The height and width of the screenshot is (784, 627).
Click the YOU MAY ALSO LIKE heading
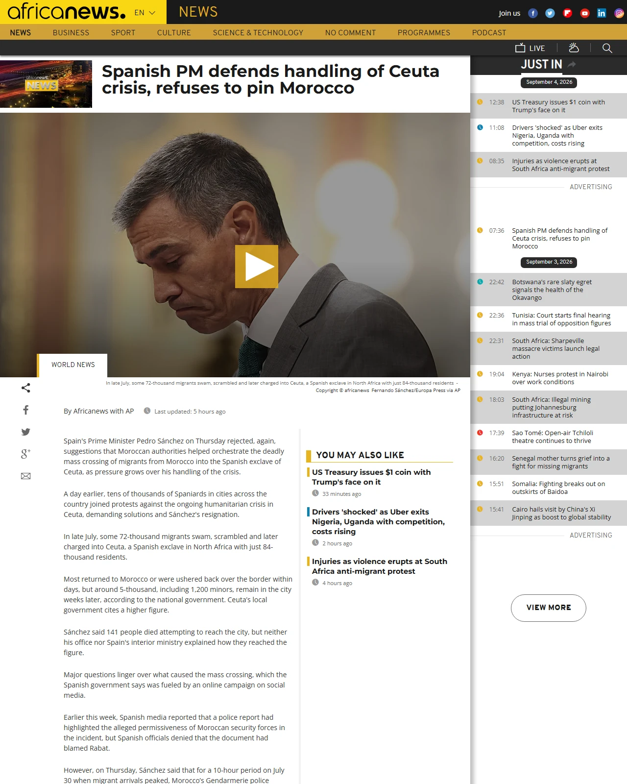tap(360, 455)
